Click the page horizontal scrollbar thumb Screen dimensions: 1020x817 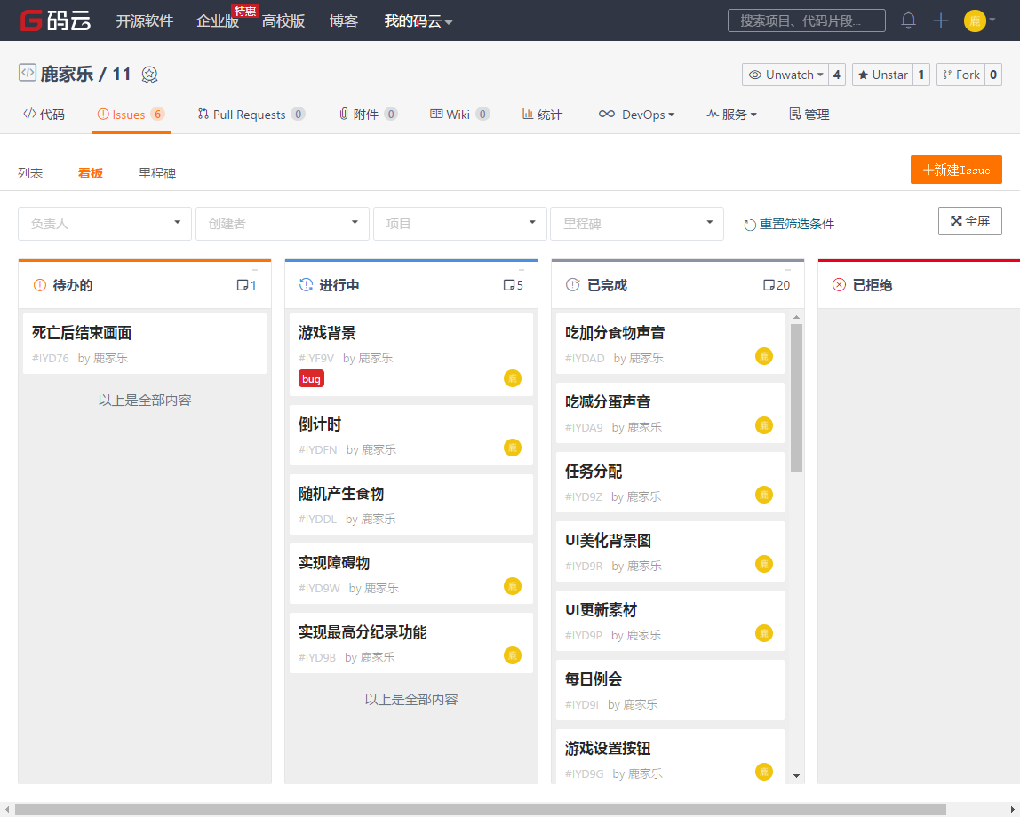coord(481,809)
